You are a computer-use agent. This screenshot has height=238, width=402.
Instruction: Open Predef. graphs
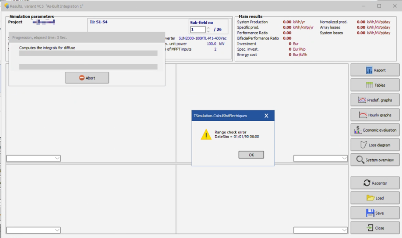coord(375,100)
